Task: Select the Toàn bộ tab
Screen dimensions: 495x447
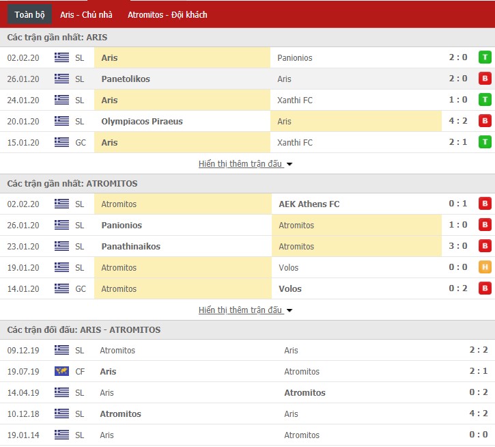Action: (29, 14)
